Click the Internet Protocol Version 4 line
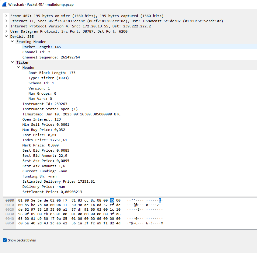 click(x=81, y=26)
